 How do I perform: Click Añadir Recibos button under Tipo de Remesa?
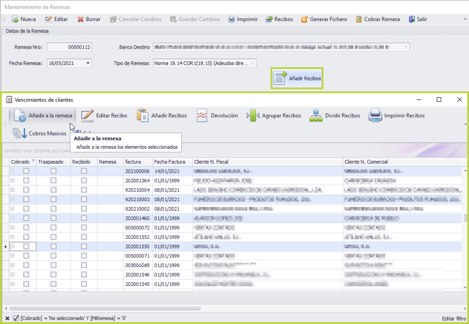(297, 78)
